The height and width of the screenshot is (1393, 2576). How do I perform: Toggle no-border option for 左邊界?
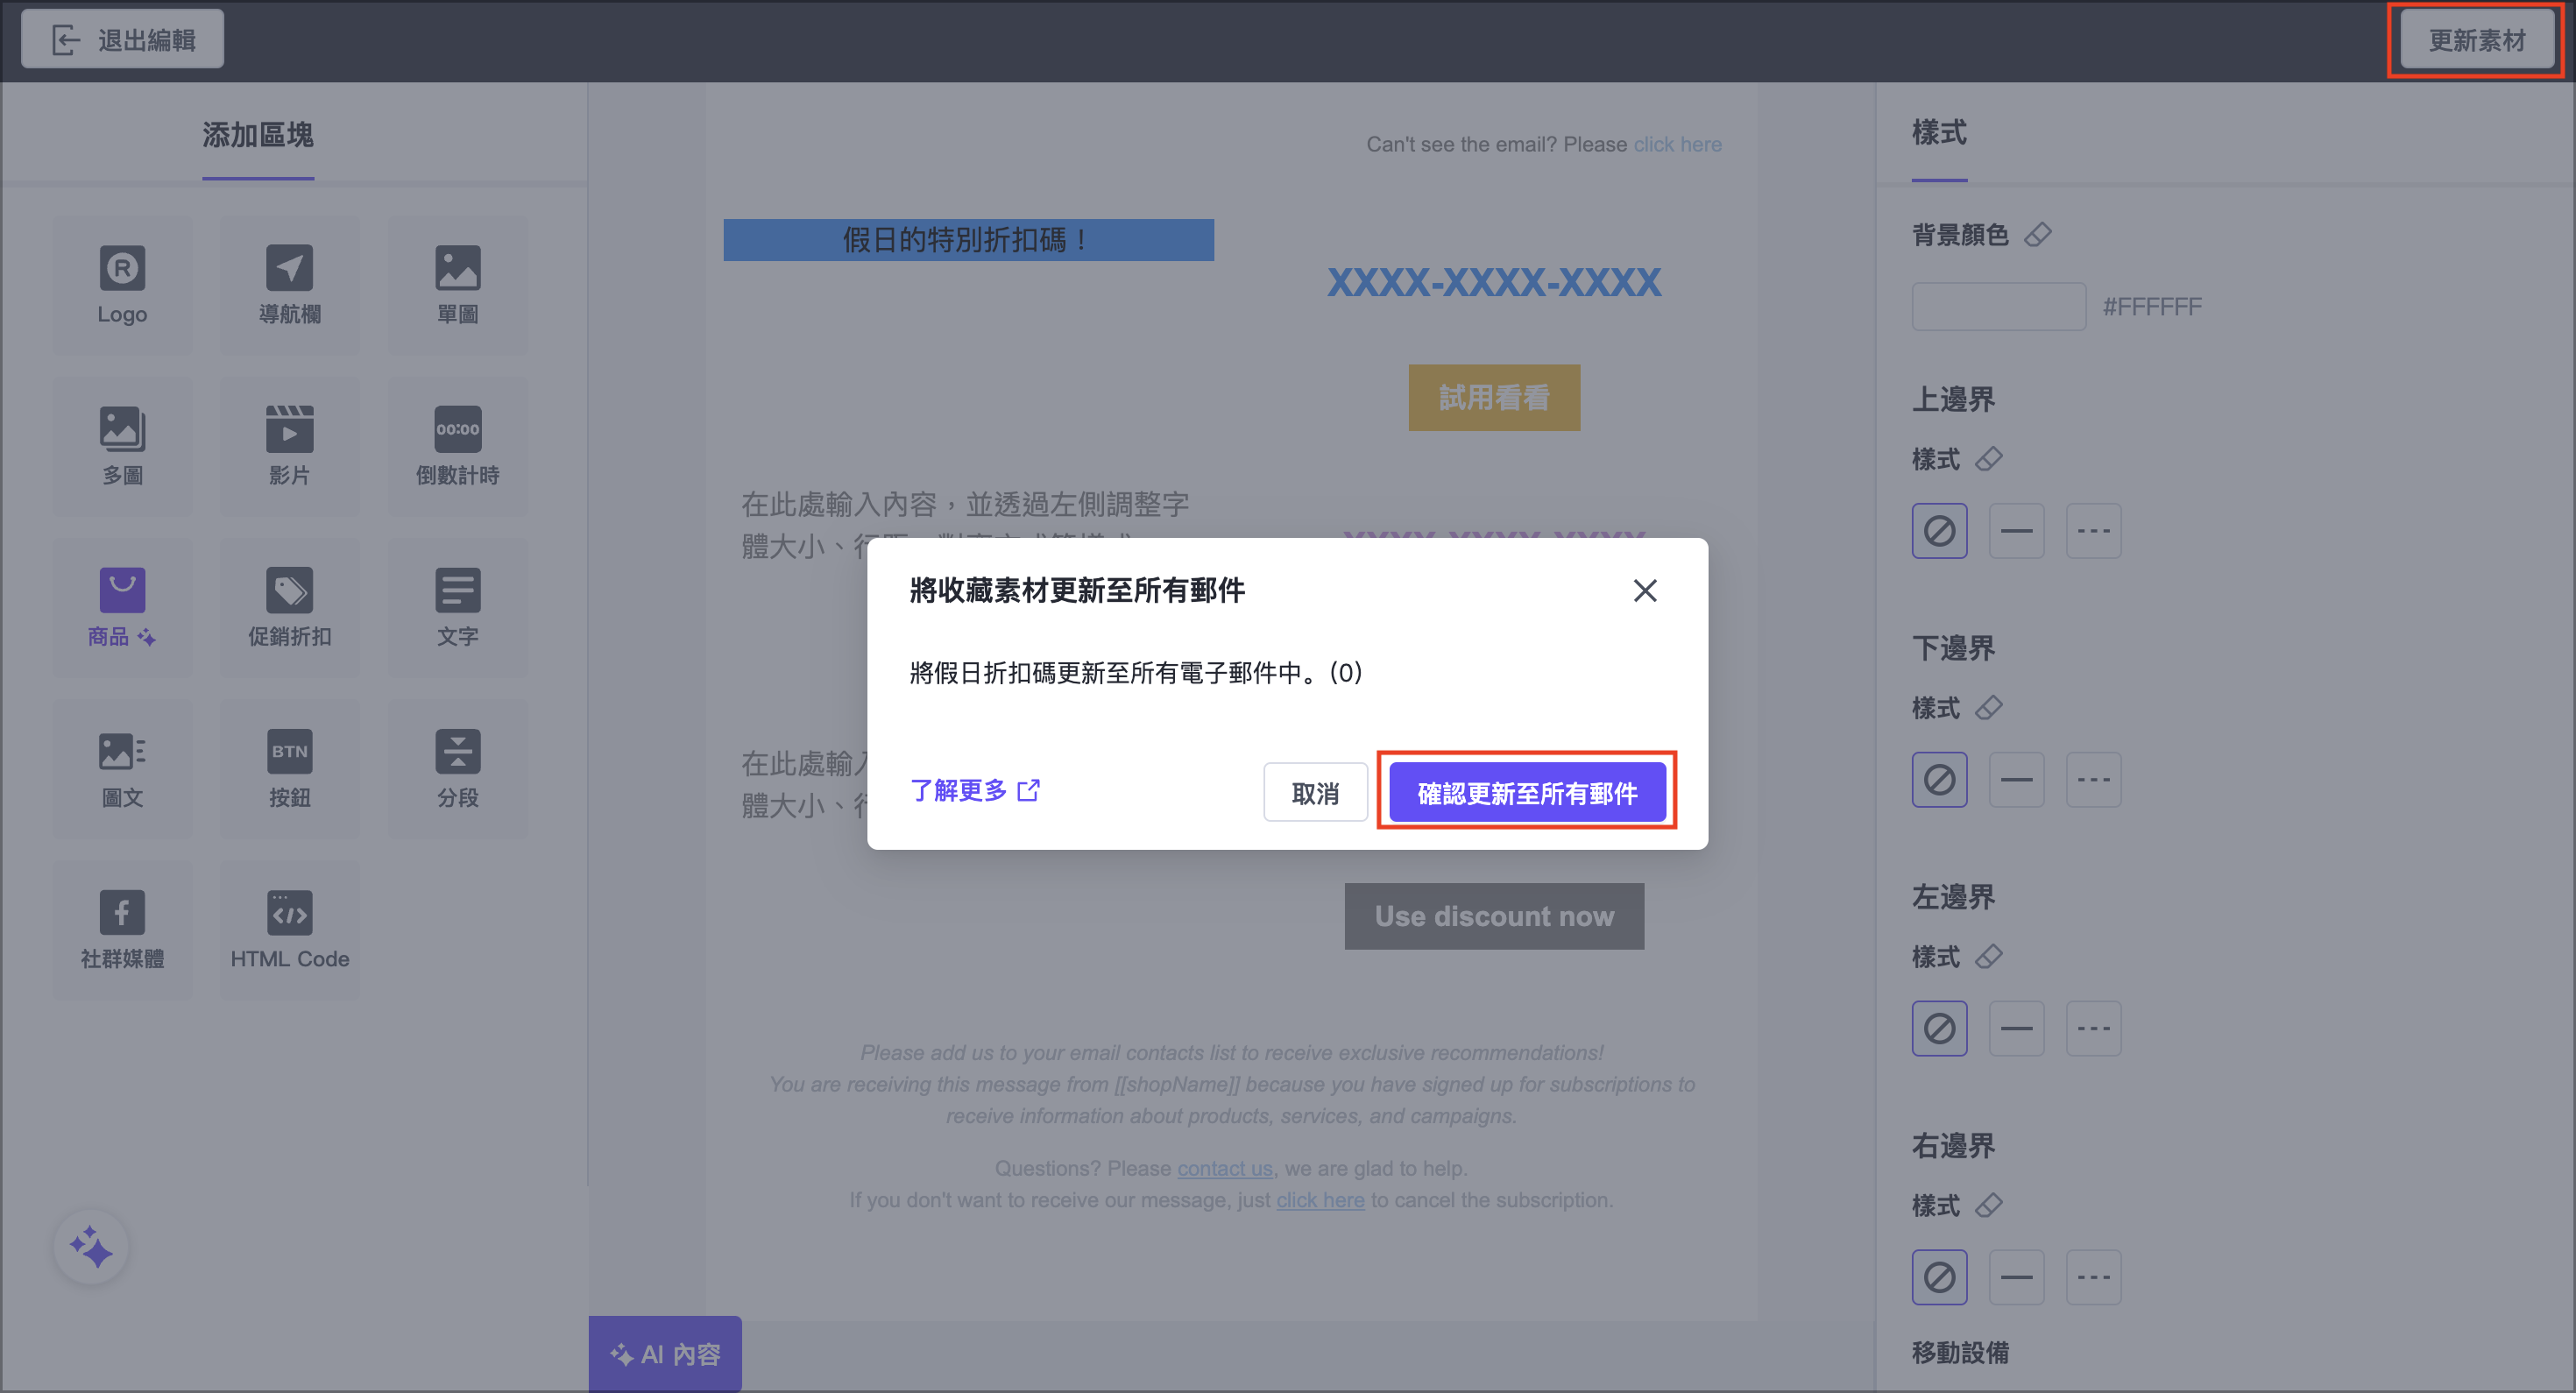click(1939, 1028)
